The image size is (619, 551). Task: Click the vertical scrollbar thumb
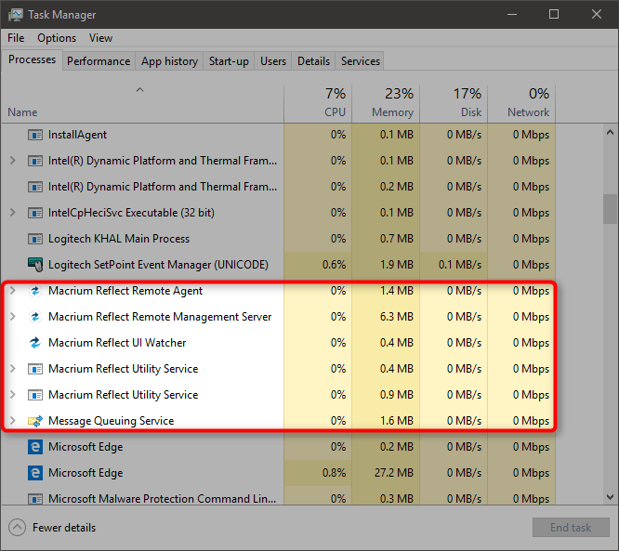pos(610,209)
